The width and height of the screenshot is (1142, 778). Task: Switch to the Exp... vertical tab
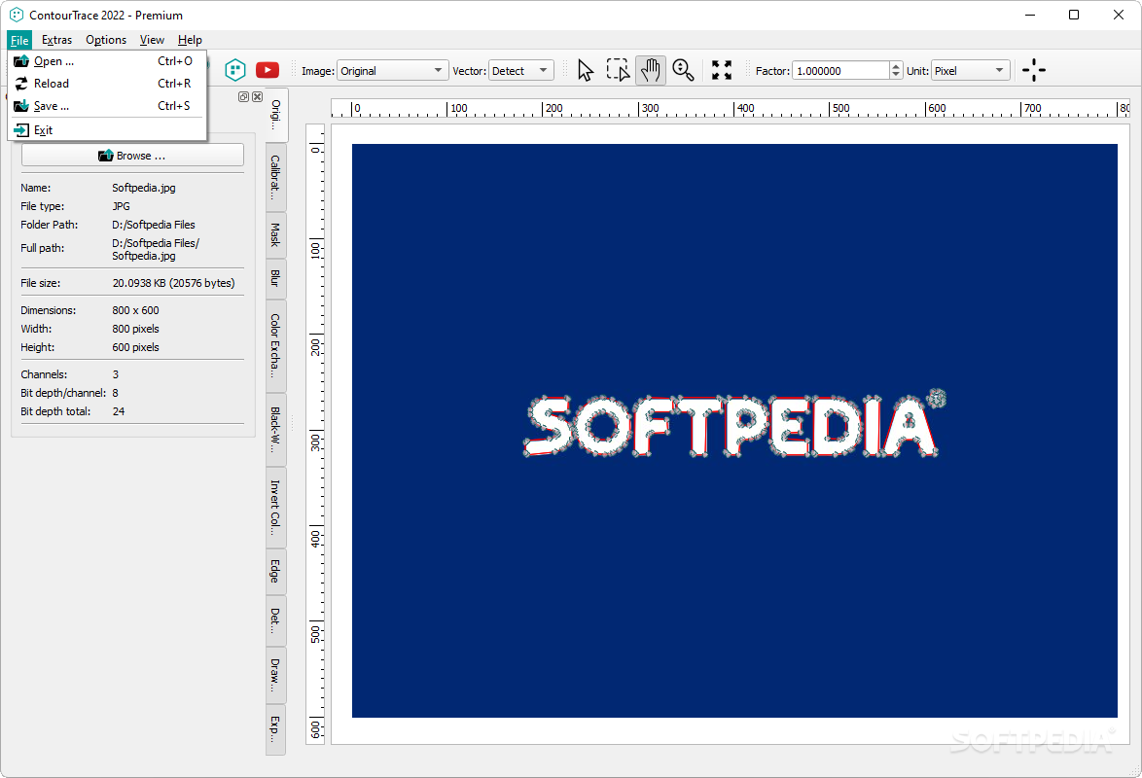point(275,729)
